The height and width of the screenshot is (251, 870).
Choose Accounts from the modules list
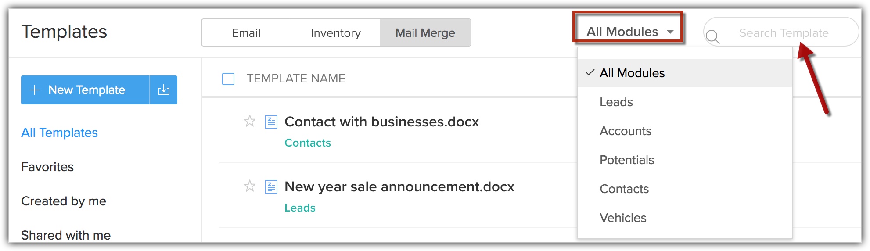click(x=626, y=131)
